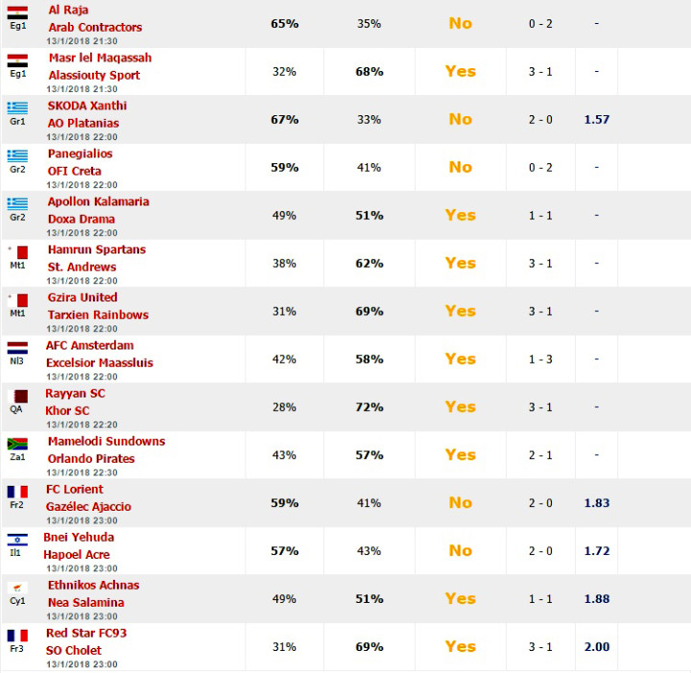
Task: Click the France flag beside Red Star FC93
Action: coord(17,636)
